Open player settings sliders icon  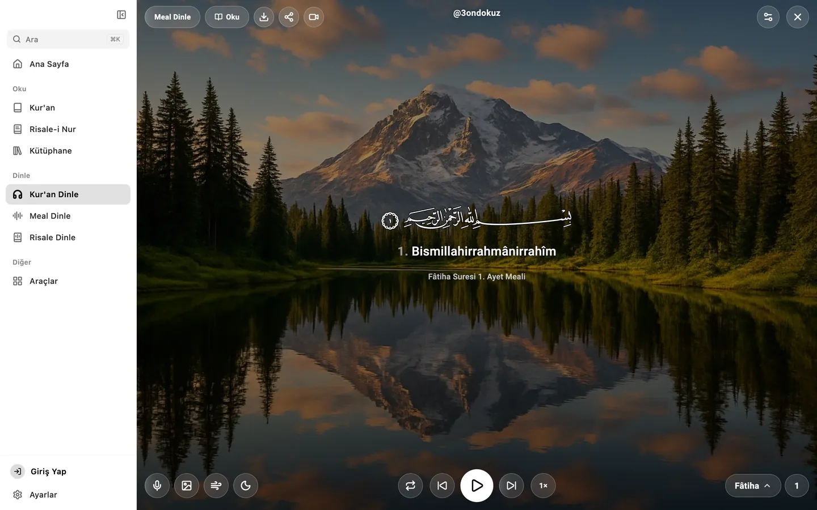(768, 17)
